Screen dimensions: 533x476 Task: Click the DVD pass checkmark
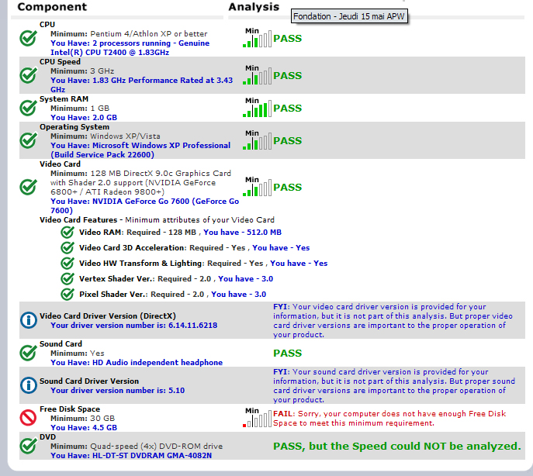point(28,446)
